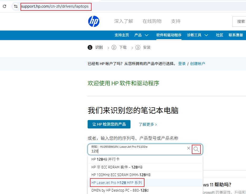Open the 支持主页 menu item
The width and height of the screenshot is (246, 194).
coord(122,35)
